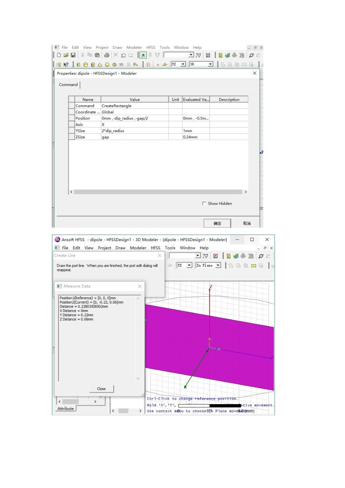The width and height of the screenshot is (345, 488).
Task: Click What's This help cursor icon
Action: tap(66, 65)
